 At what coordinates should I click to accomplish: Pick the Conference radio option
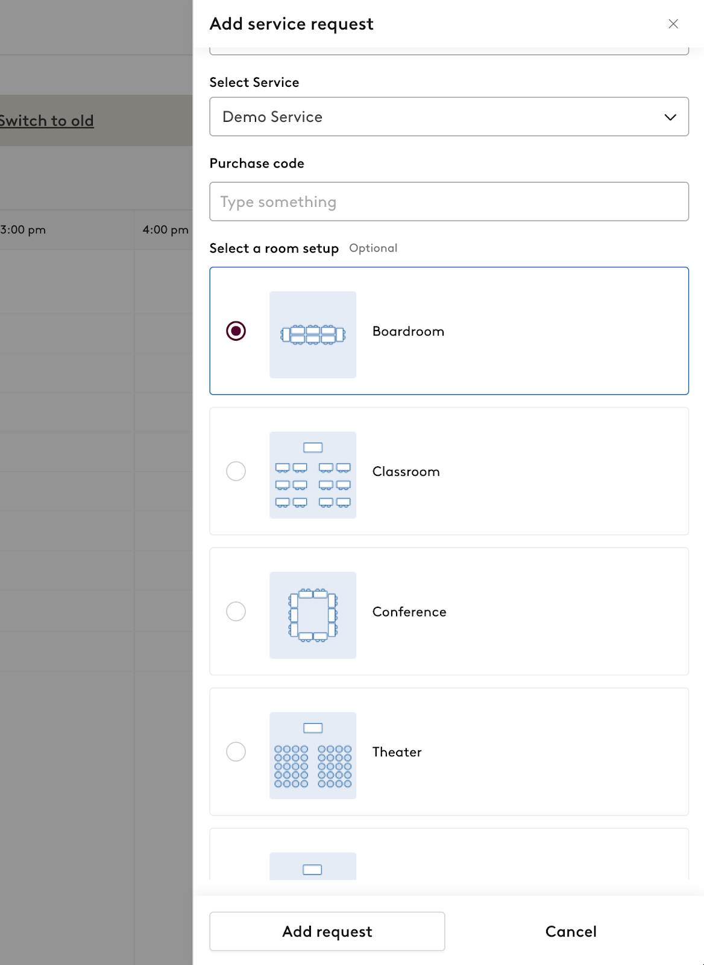[x=236, y=611]
